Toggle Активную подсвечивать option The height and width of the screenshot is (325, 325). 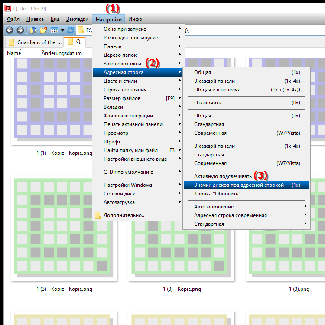click(247, 176)
